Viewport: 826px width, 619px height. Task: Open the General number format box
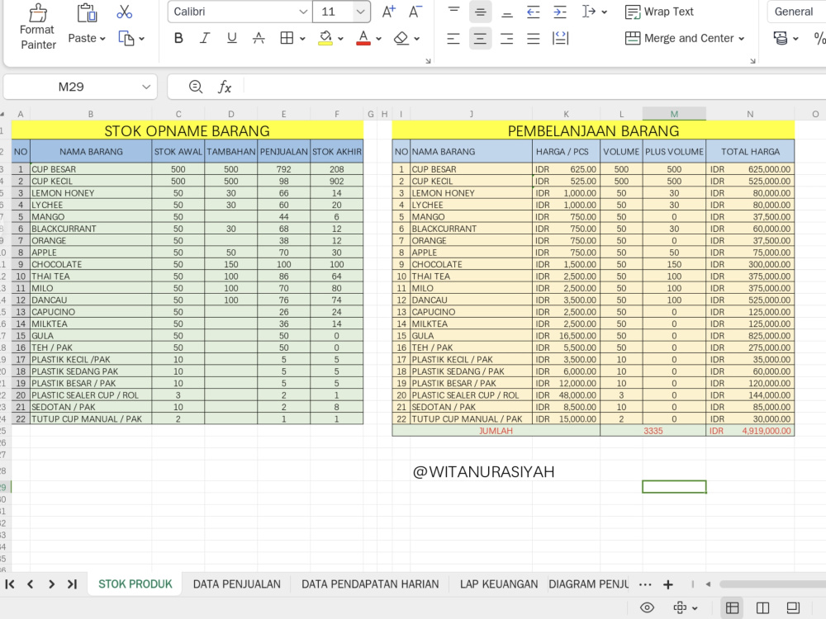[796, 12]
